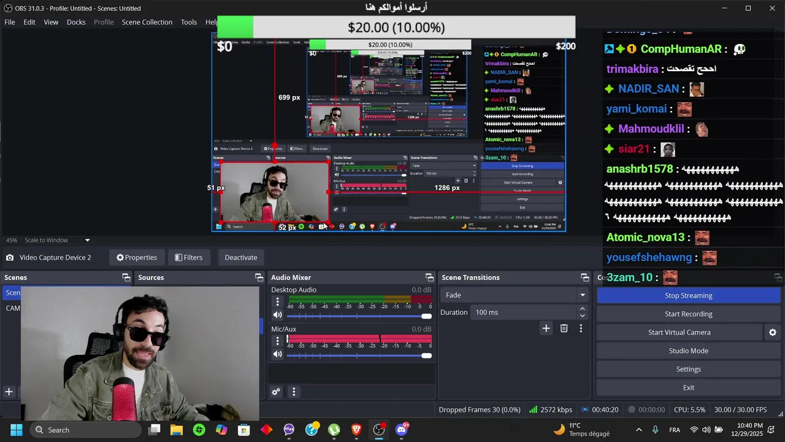Open Audio Mixer advanced properties gears icon
This screenshot has width=785, height=442.
click(x=276, y=392)
